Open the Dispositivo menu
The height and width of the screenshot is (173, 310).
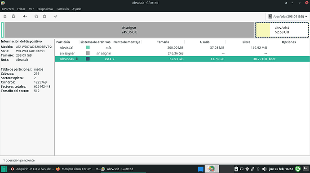45,9
